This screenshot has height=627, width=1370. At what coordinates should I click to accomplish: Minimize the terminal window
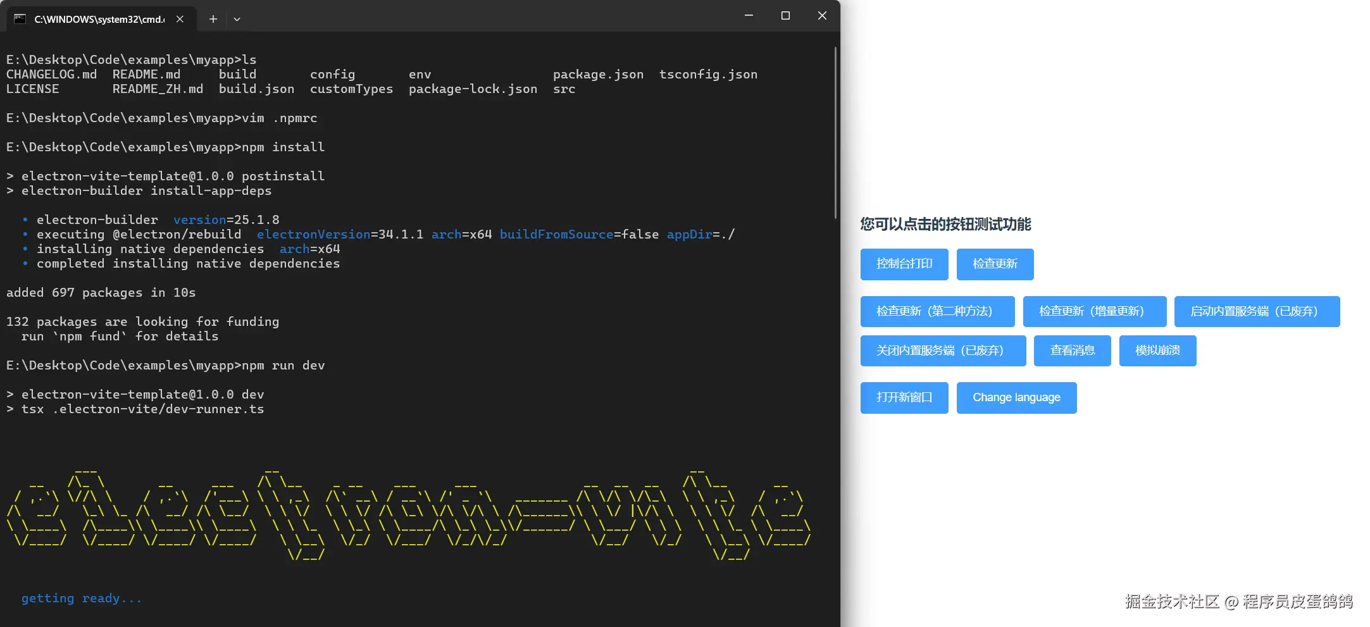coord(749,15)
